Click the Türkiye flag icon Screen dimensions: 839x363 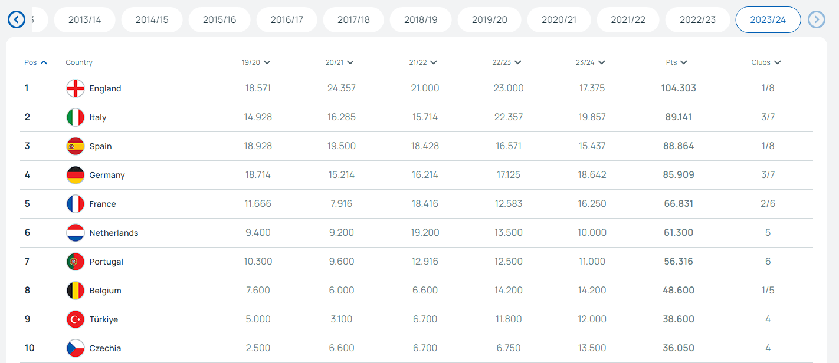tap(76, 319)
